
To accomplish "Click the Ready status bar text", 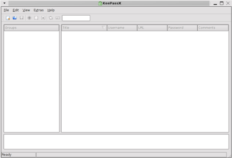I will point(6,155).
